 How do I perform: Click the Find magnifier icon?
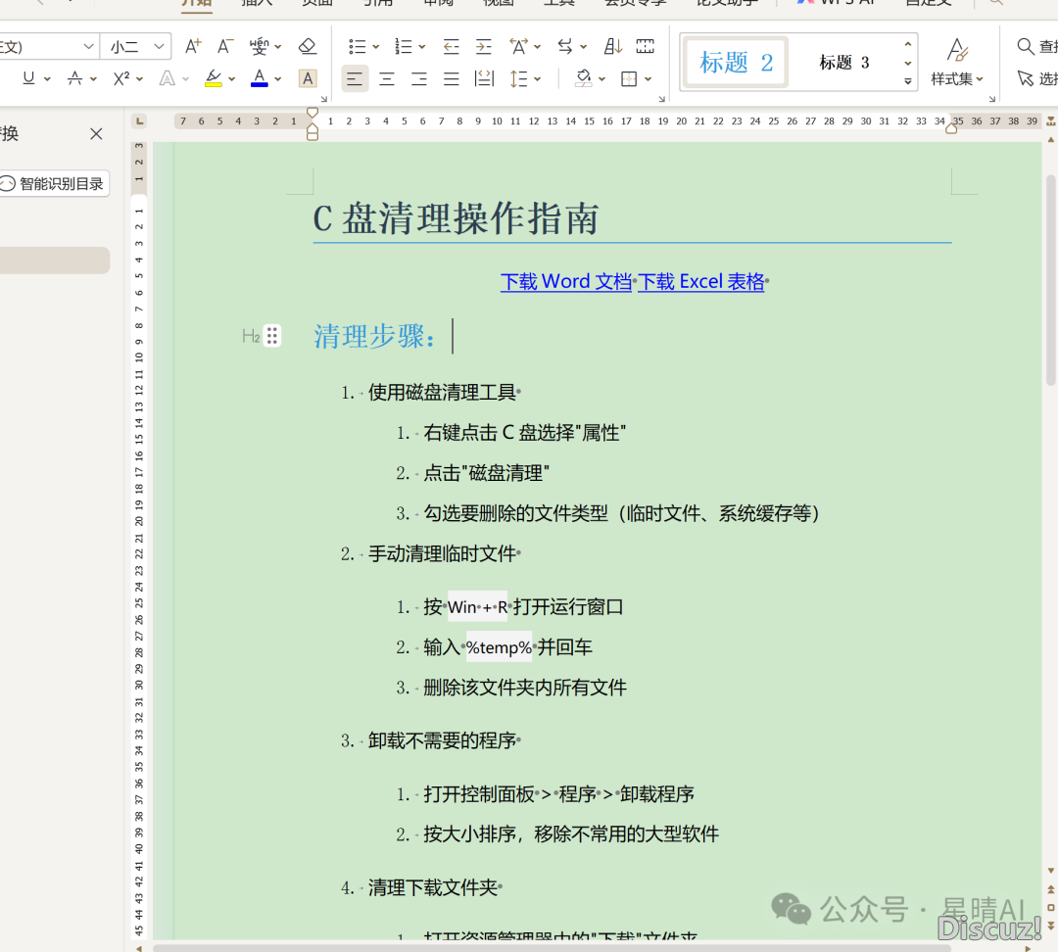click(1025, 47)
